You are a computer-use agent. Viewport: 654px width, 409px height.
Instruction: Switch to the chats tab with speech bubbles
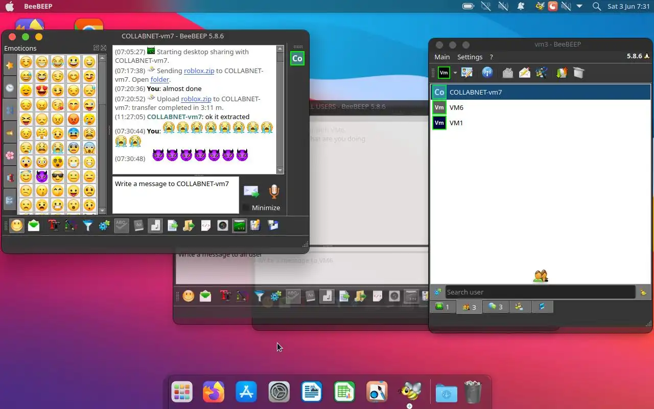pyautogui.click(x=496, y=307)
